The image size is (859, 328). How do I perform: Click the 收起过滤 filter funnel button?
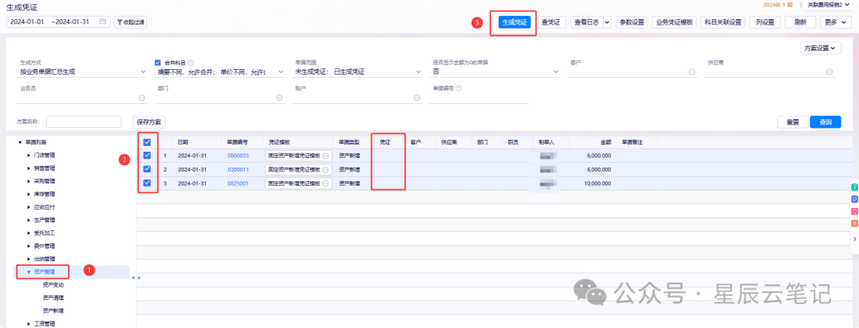130,22
